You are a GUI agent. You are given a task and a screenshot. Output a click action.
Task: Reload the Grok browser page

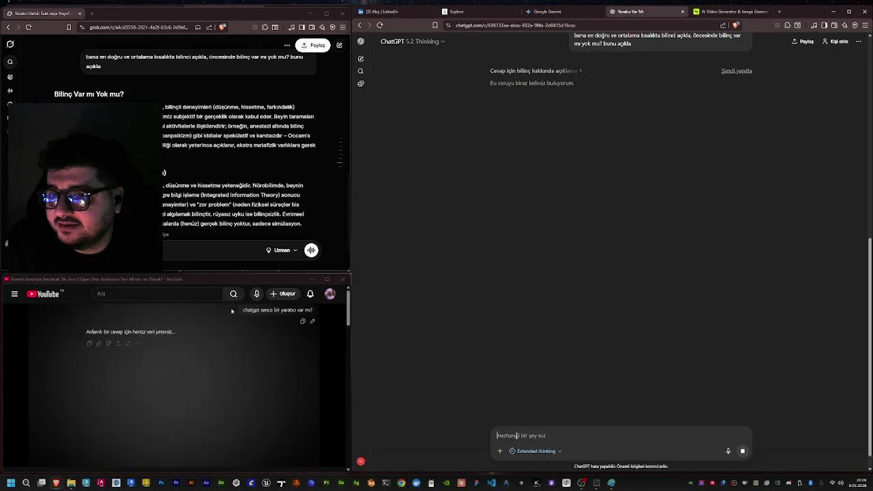[x=29, y=27]
